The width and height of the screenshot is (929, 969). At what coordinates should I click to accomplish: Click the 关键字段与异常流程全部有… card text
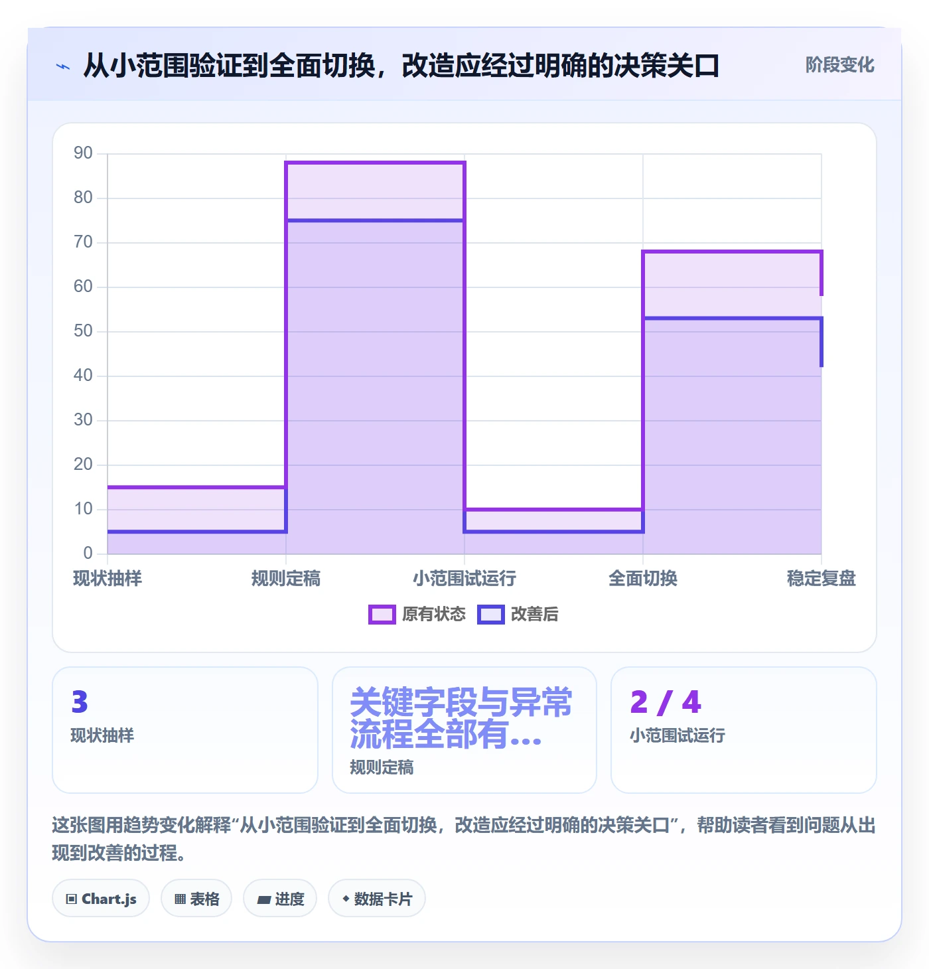[461, 718]
